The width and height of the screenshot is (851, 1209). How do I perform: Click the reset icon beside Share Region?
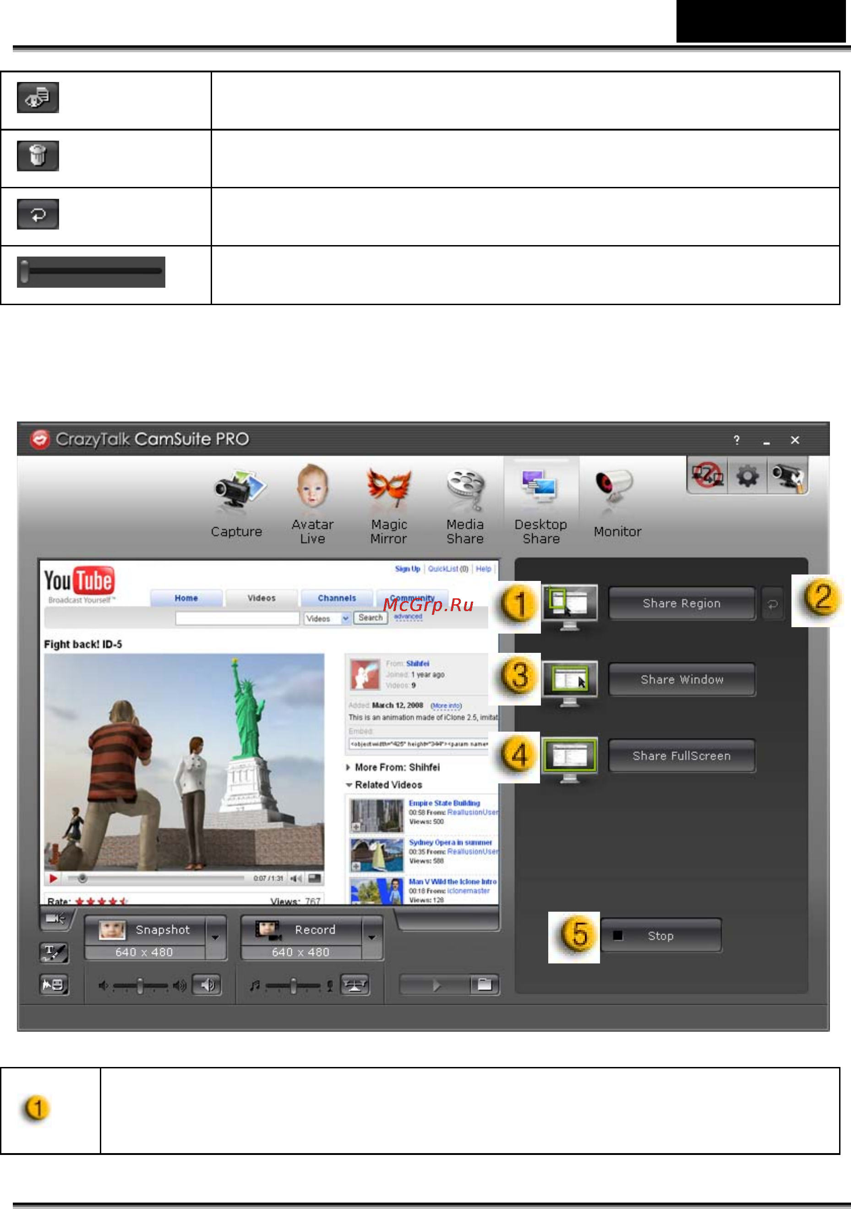[x=773, y=604]
